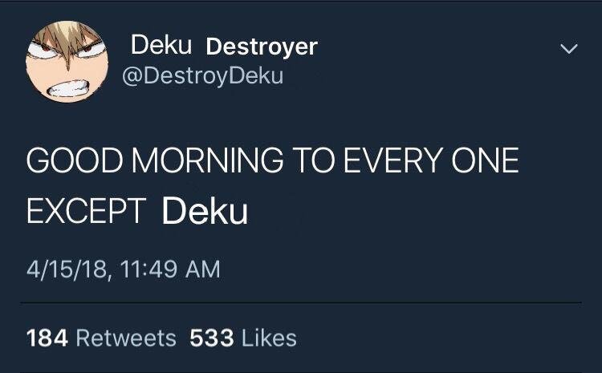Image resolution: width=602 pixels, height=373 pixels.
Task: View the 184 Retweets list
Action: coord(101,338)
